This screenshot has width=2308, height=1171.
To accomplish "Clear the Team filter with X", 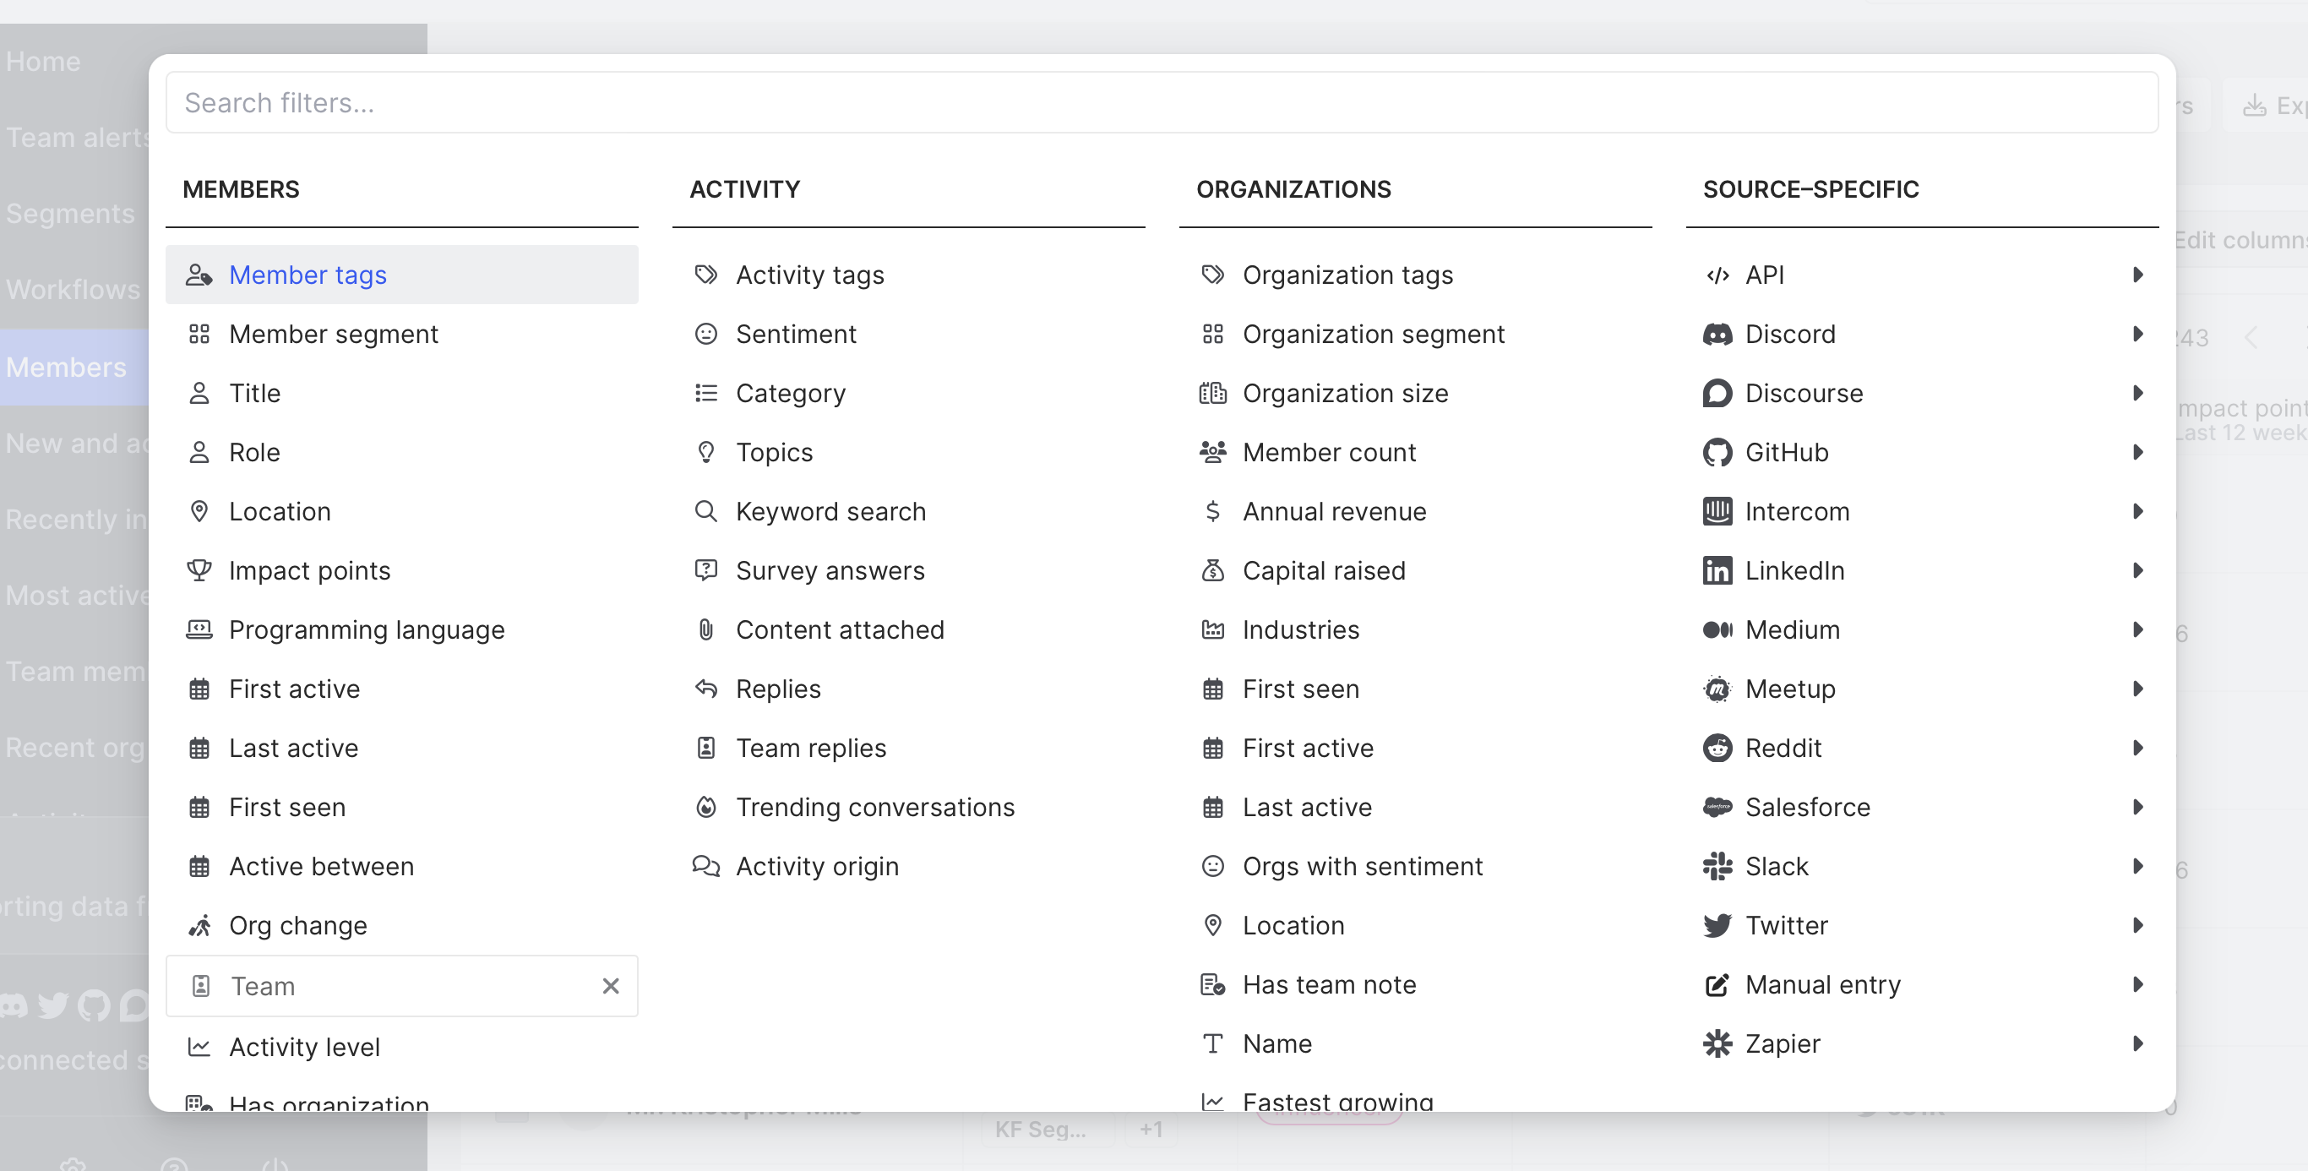I will point(611,987).
